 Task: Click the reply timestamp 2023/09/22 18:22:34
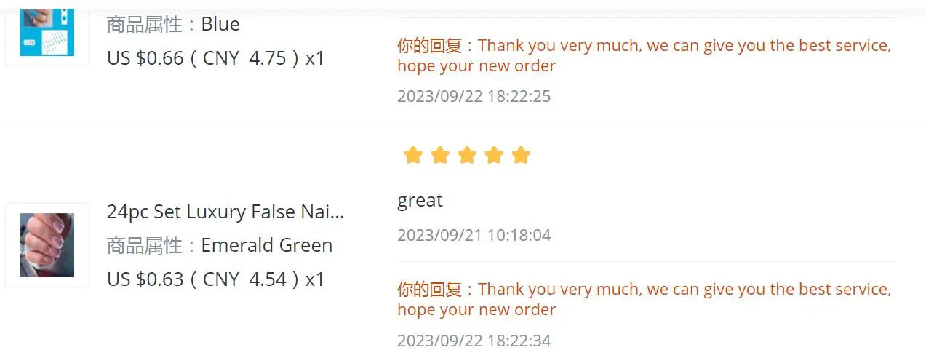tap(474, 340)
